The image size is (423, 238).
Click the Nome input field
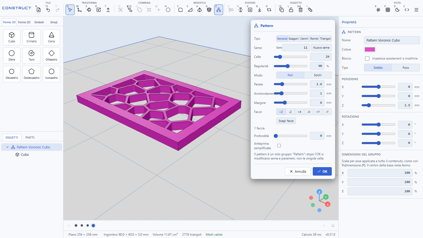pos(392,40)
